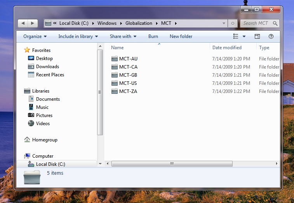The width and height of the screenshot is (294, 203).
Task: Select the MCT-AU folder name
Action: tap(128, 59)
